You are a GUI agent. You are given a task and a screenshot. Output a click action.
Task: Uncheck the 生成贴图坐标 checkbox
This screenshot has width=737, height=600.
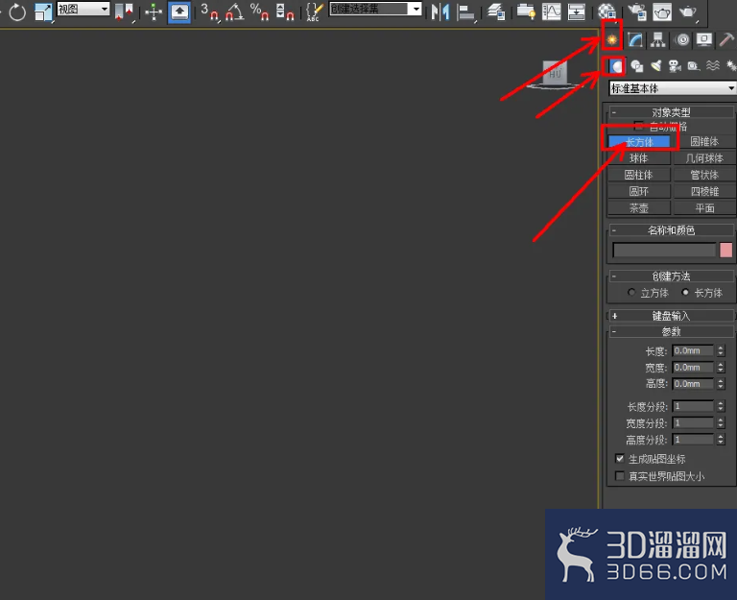point(620,459)
